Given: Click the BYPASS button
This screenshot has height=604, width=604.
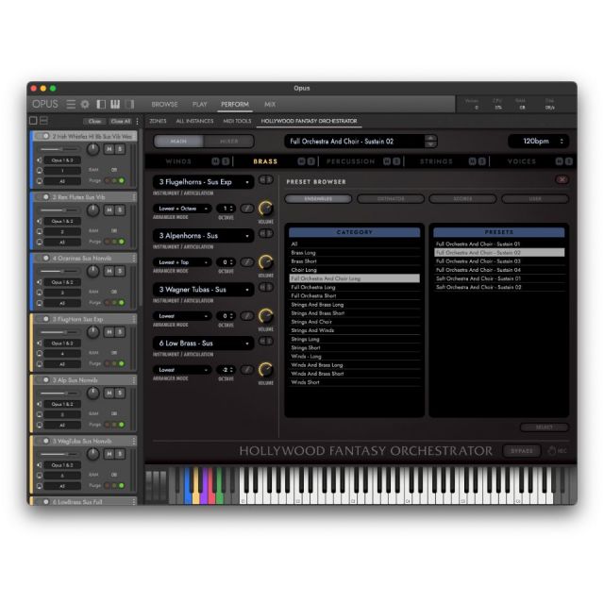Looking at the screenshot, I should tap(522, 451).
